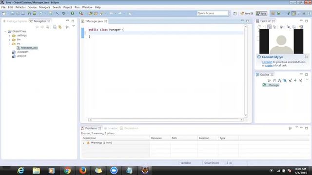Click the editor horizontal scrollbar

166,120
